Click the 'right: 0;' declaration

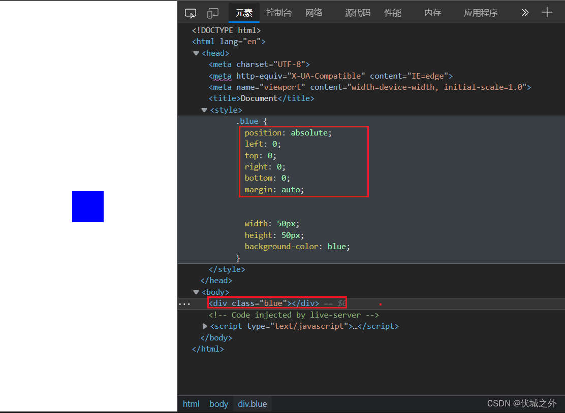[x=265, y=167]
